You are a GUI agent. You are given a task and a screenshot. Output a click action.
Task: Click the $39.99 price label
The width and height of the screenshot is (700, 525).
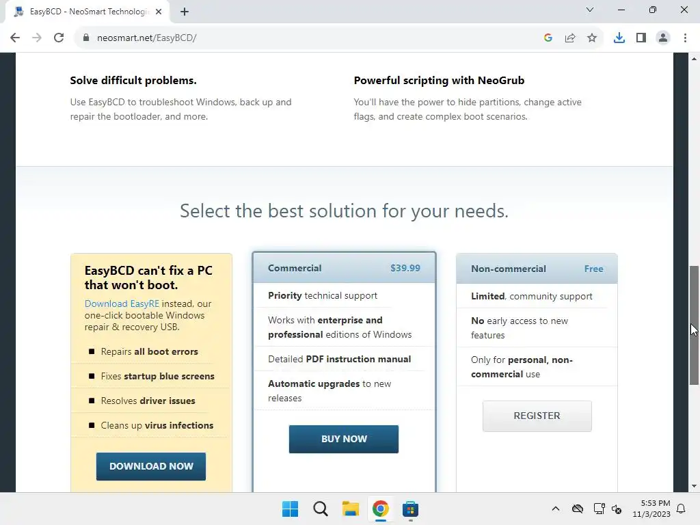405,268
